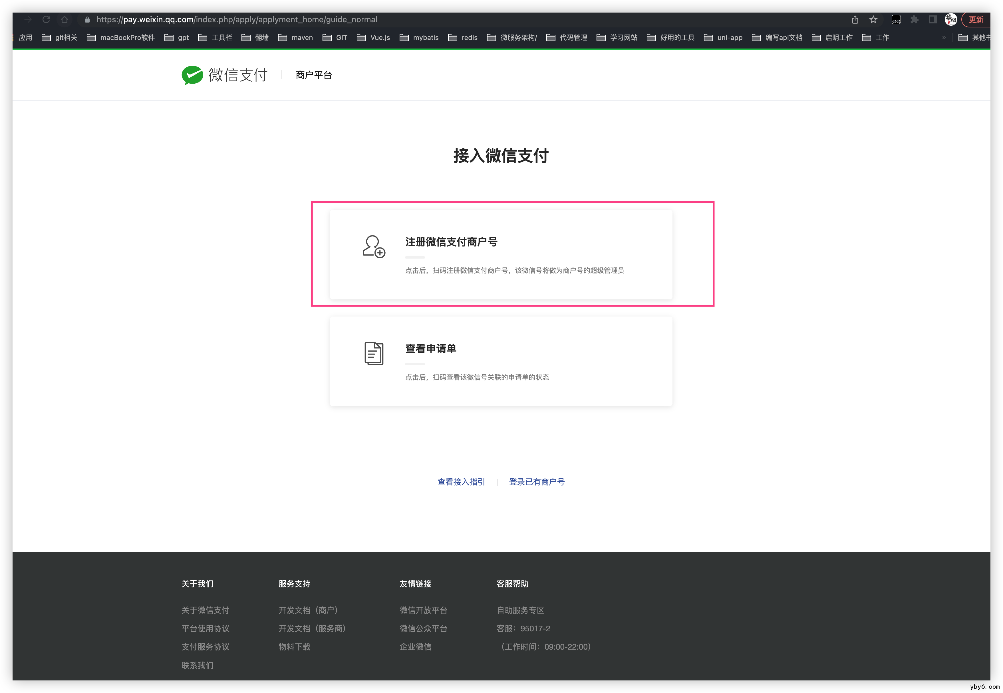Open footer link 关于微信支付

click(205, 610)
